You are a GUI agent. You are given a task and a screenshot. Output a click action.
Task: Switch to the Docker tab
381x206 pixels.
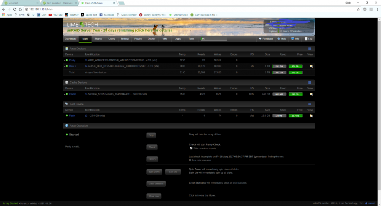click(151, 39)
